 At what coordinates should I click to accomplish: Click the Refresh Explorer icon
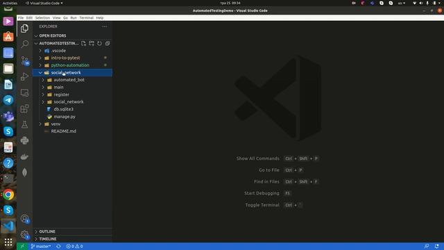pyautogui.click(x=99, y=43)
